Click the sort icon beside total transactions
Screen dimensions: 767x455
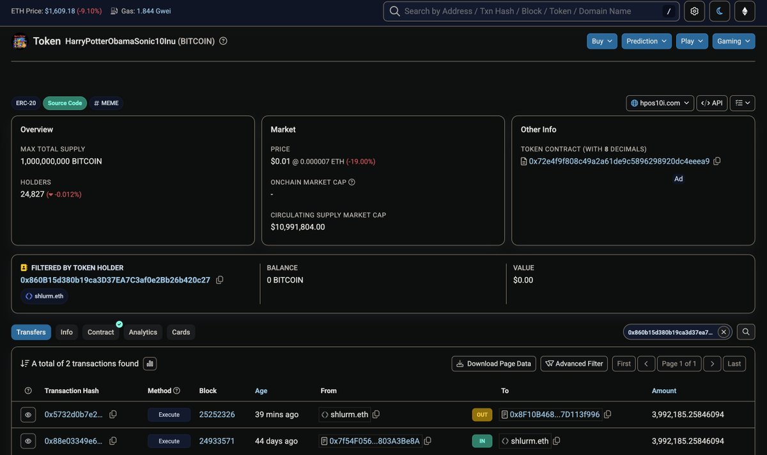click(x=25, y=363)
